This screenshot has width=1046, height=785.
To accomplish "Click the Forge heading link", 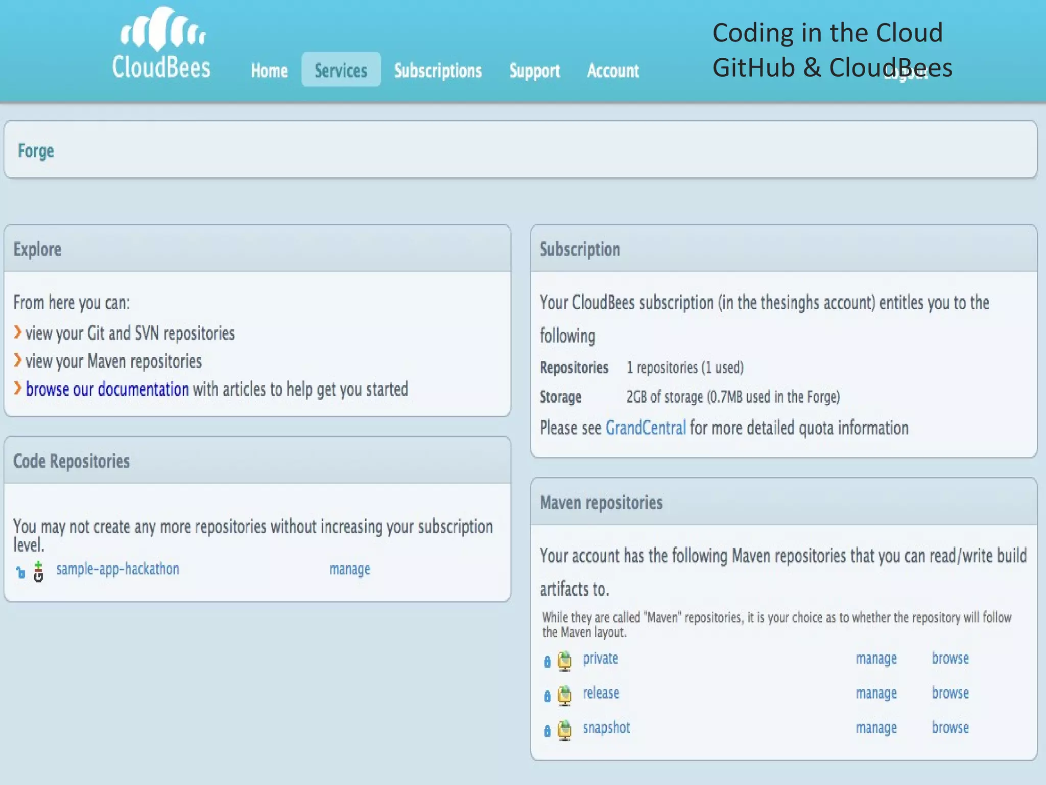I will pos(36,151).
